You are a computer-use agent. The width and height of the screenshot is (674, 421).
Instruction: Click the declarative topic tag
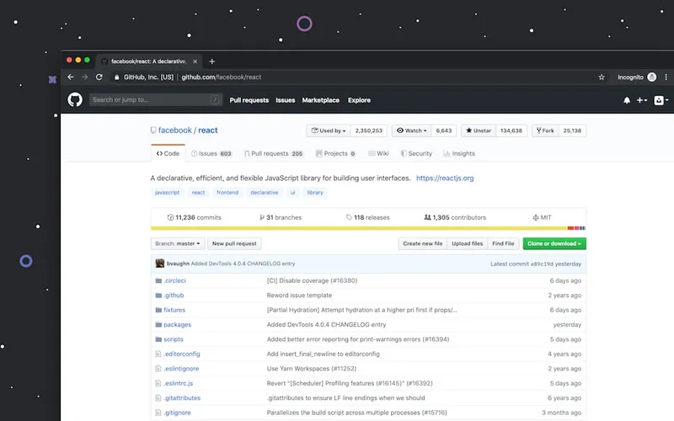pyautogui.click(x=265, y=193)
